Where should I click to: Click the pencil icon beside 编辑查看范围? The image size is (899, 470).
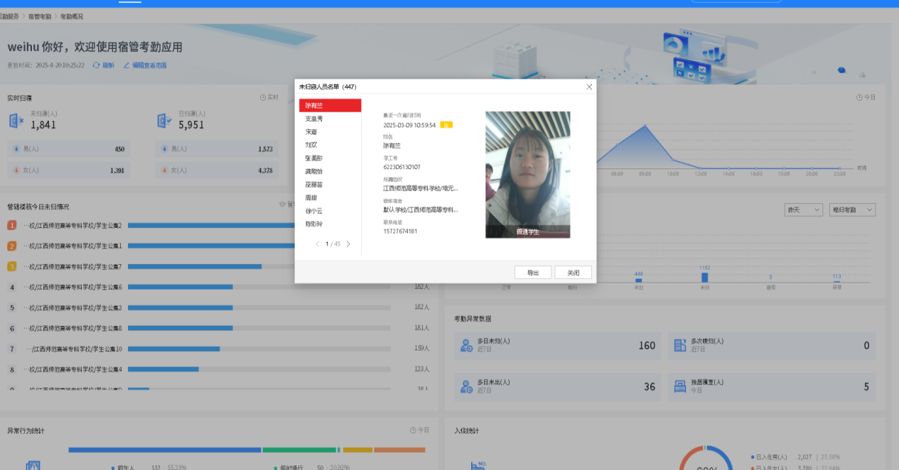pyautogui.click(x=126, y=65)
